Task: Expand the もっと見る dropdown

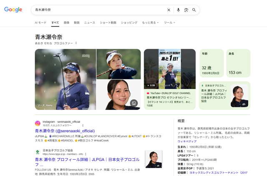Action: [x=151, y=22]
